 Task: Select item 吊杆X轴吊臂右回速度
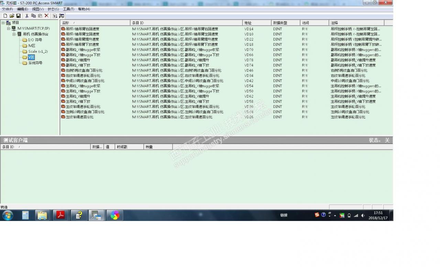click(82, 29)
